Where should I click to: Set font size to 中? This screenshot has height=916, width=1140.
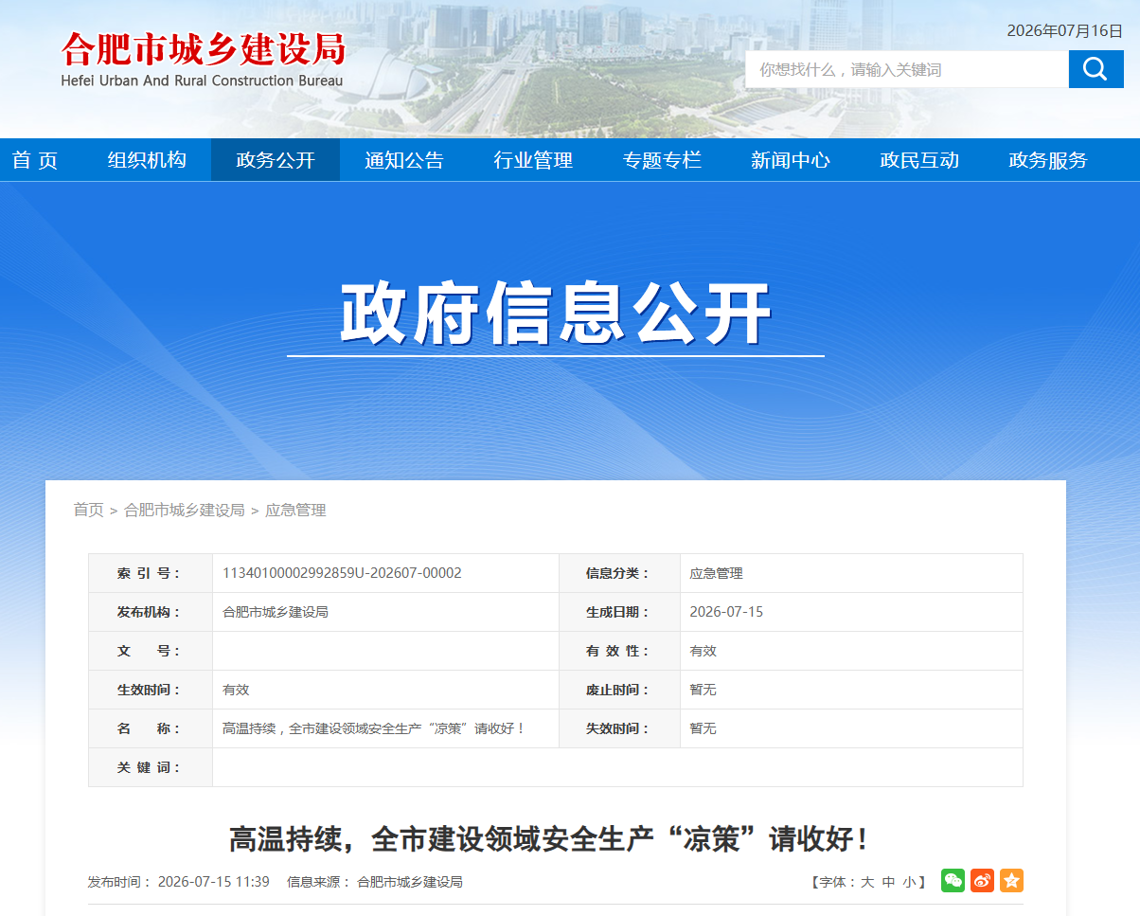pyautogui.click(x=888, y=882)
